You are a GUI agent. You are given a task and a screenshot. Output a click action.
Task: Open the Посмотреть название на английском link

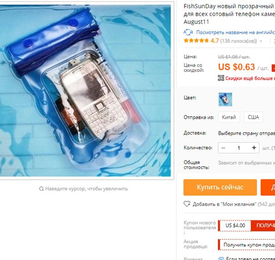point(235,32)
